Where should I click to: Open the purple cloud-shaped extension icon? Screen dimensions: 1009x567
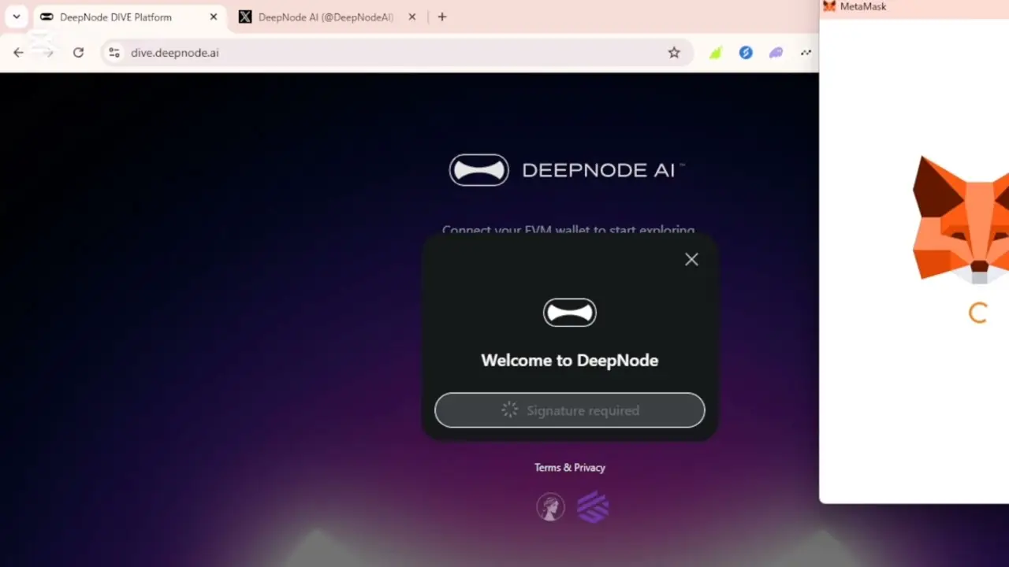pos(776,53)
